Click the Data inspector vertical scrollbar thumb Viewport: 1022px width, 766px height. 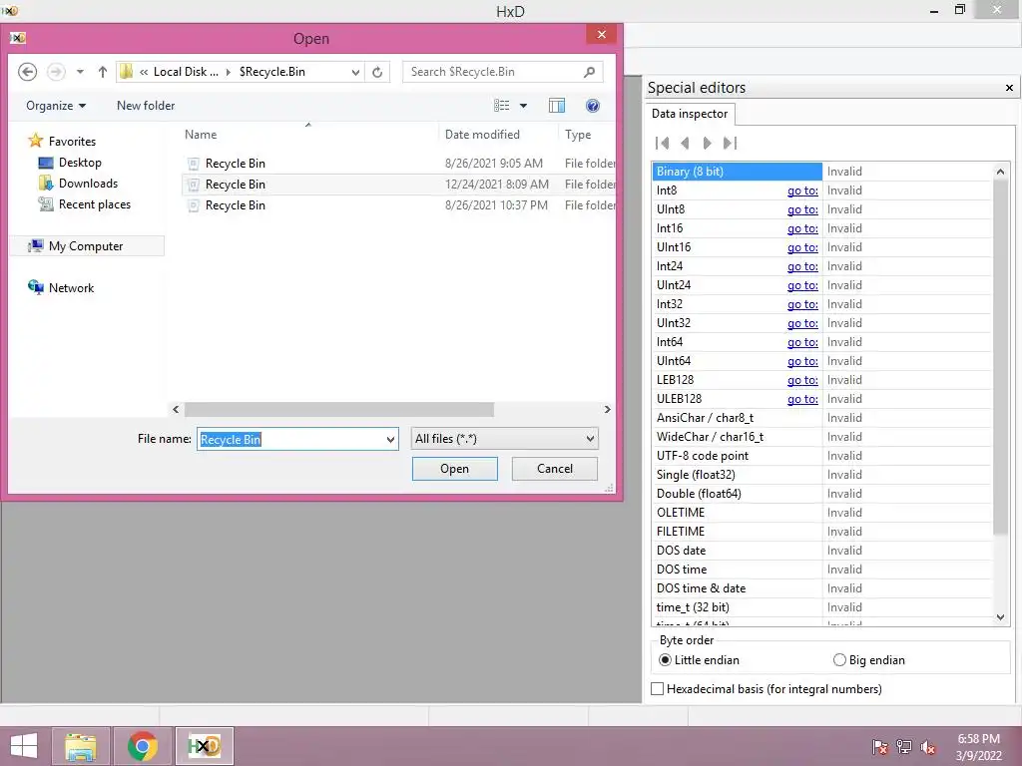pyautogui.click(x=1000, y=357)
